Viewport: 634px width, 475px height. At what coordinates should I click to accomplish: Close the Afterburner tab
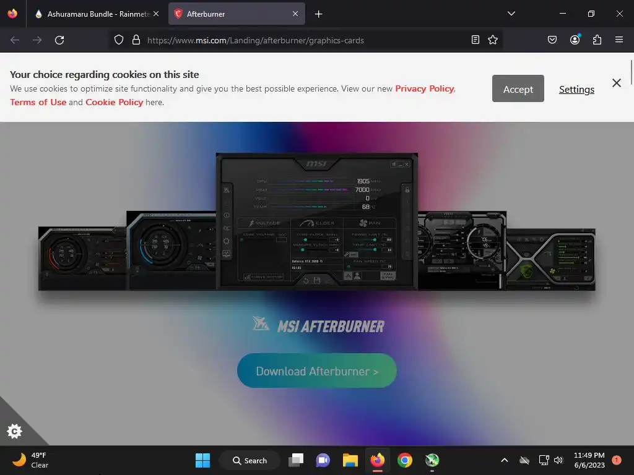coord(295,14)
